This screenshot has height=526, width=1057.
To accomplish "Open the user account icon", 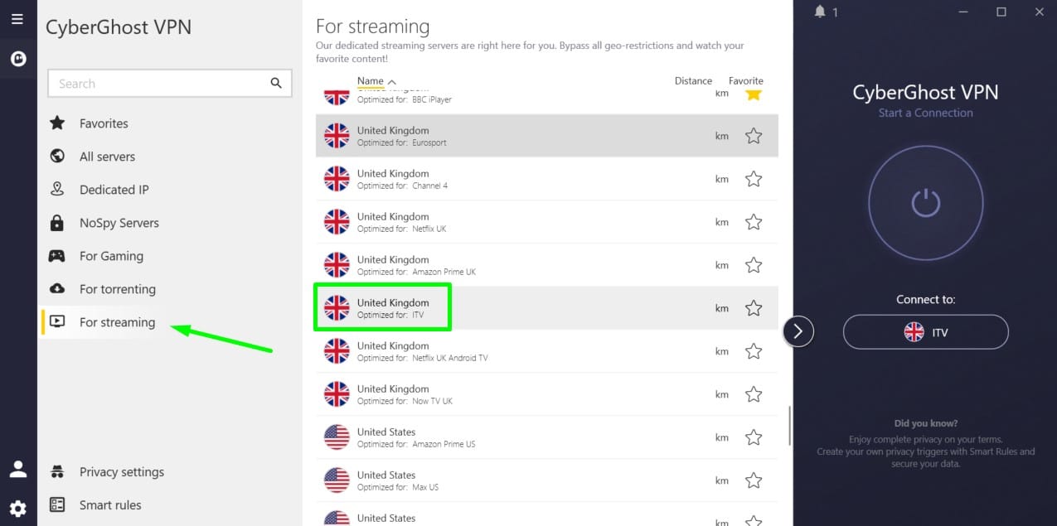I will point(17,470).
